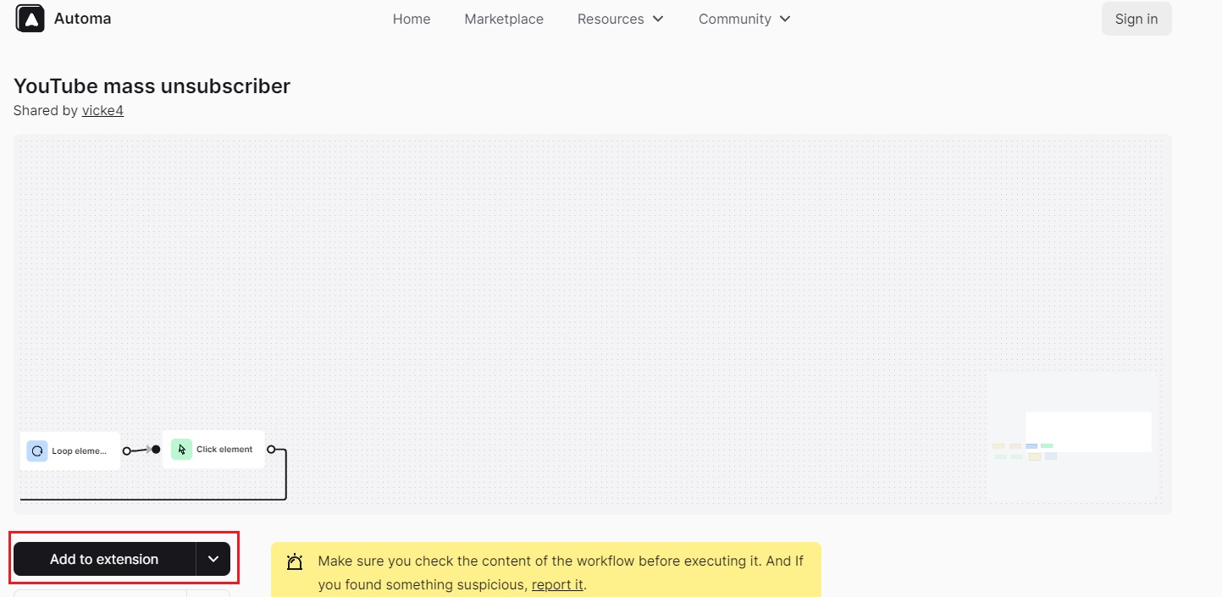Select the Loop elements block icon
Image resolution: width=1222 pixels, height=597 pixels.
tap(37, 451)
